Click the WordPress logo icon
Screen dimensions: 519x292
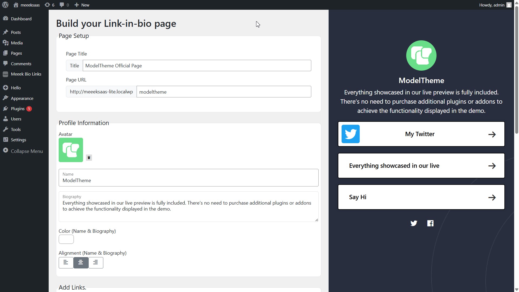click(5, 5)
